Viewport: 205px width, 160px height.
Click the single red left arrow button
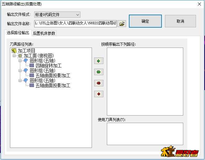(99, 94)
